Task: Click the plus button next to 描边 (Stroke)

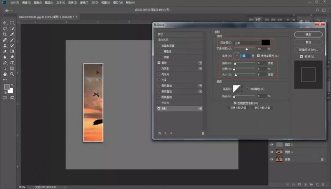Action: coord(200,62)
